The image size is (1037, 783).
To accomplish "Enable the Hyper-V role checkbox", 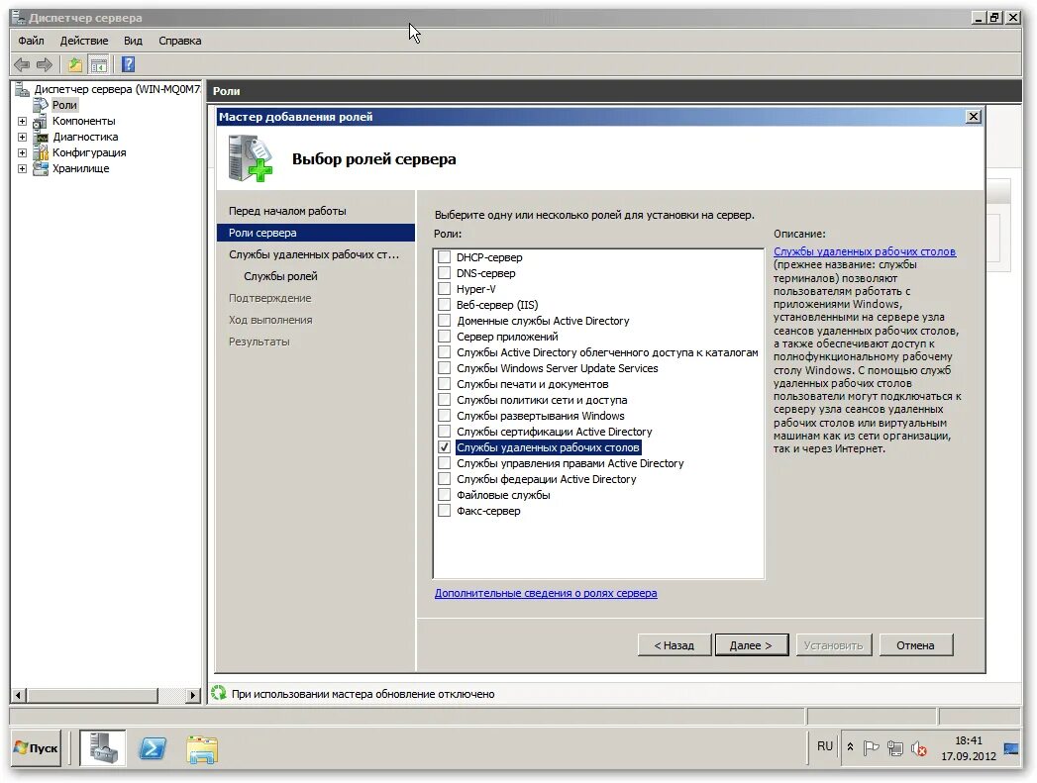I will [445, 289].
